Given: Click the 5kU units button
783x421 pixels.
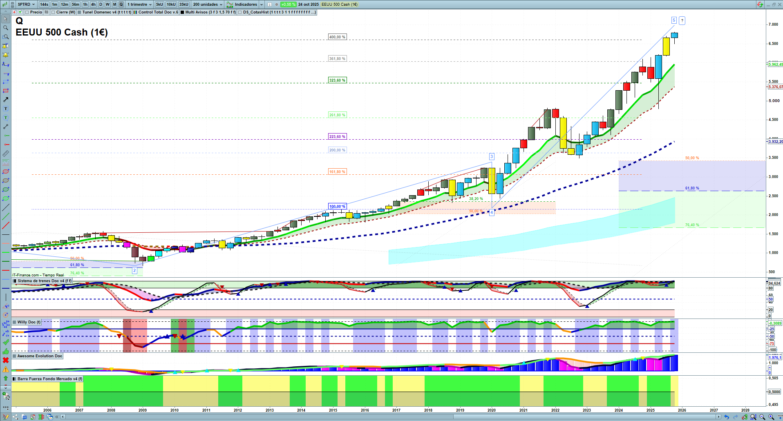Looking at the screenshot, I should [159, 4].
